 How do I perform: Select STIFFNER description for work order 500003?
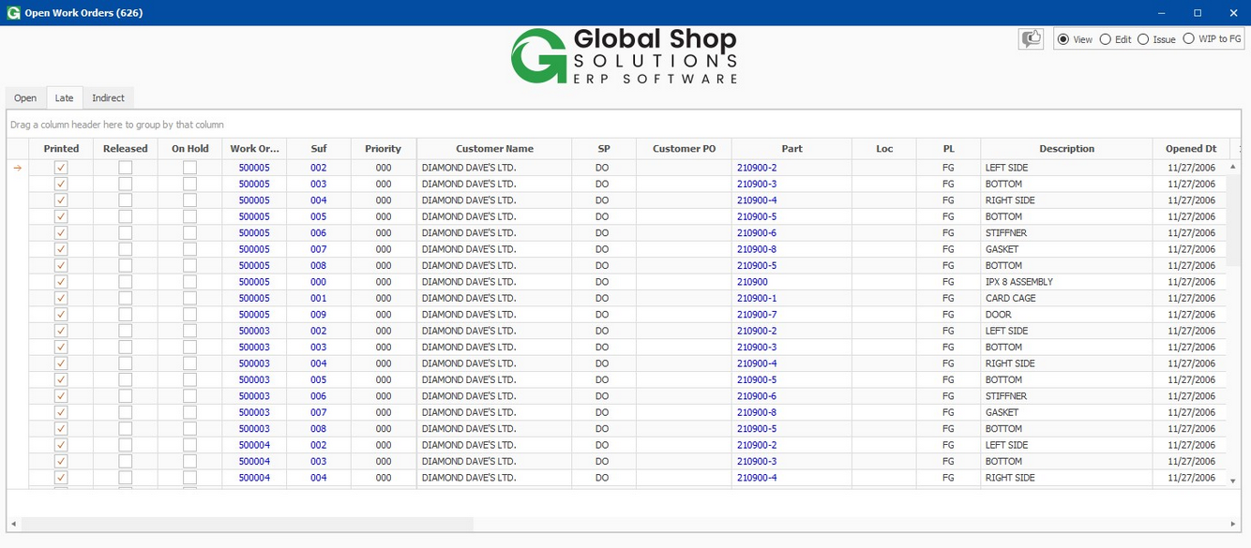point(1066,396)
